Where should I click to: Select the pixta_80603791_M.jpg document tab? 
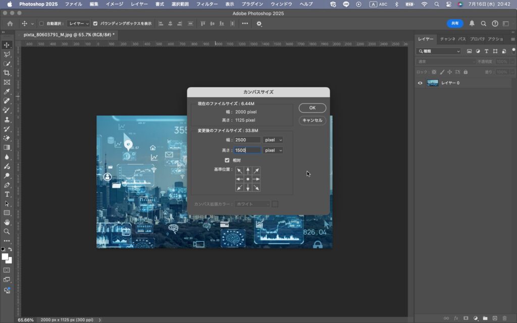point(69,35)
